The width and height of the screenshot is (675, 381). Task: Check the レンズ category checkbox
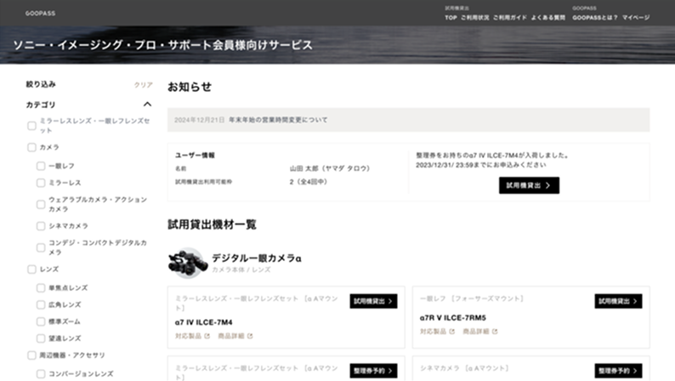pyautogui.click(x=31, y=269)
